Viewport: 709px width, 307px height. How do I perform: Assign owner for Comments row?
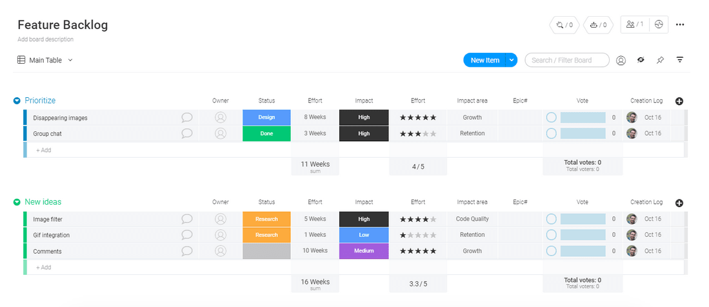(x=221, y=251)
